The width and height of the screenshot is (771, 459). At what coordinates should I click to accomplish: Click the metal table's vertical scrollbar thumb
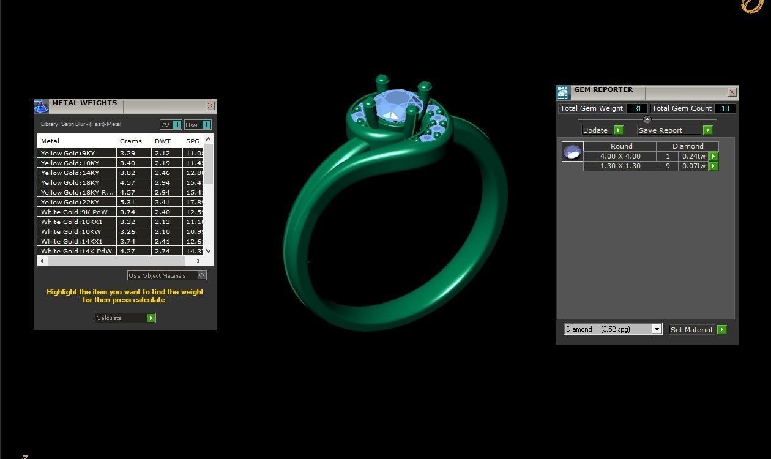pyautogui.click(x=209, y=164)
